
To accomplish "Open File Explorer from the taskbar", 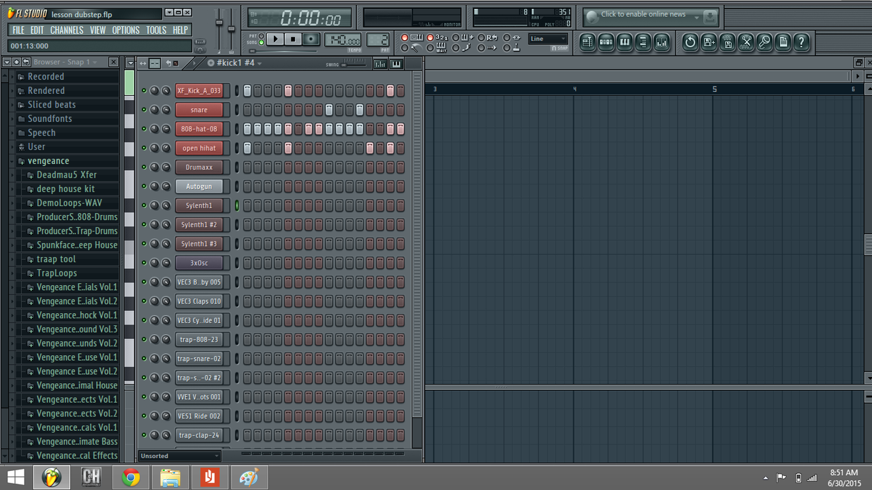I will coord(170,478).
